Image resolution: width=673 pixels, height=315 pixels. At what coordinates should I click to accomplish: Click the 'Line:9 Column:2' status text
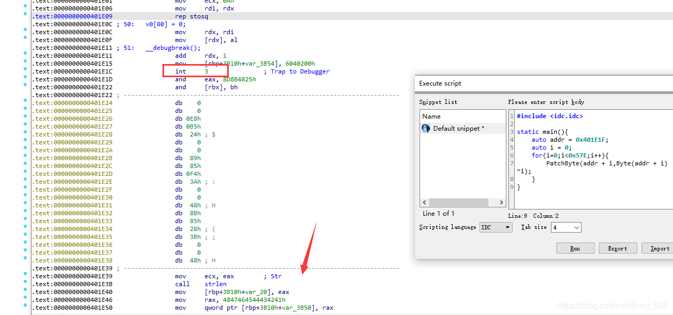tap(533, 216)
